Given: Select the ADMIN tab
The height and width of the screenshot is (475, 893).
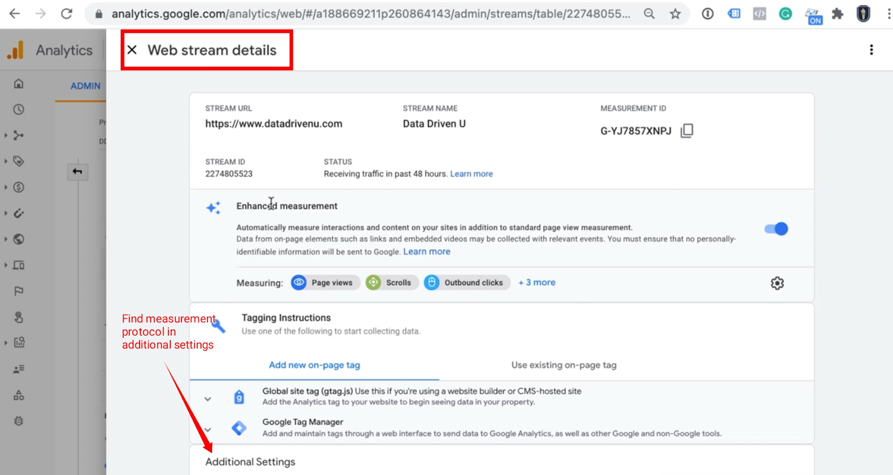Looking at the screenshot, I should point(85,86).
